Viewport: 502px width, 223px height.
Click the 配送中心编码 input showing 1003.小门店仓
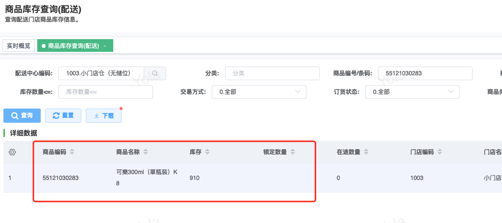click(x=101, y=73)
